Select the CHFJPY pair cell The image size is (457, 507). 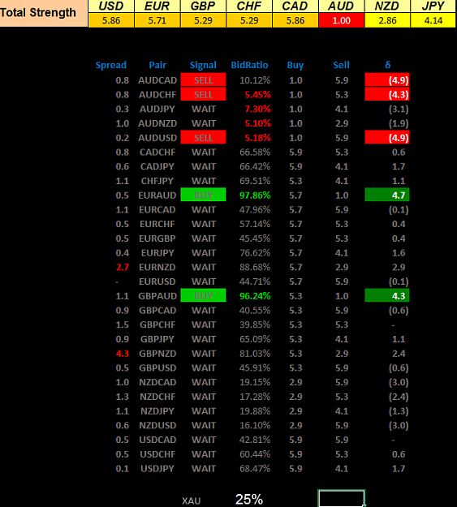point(157,181)
